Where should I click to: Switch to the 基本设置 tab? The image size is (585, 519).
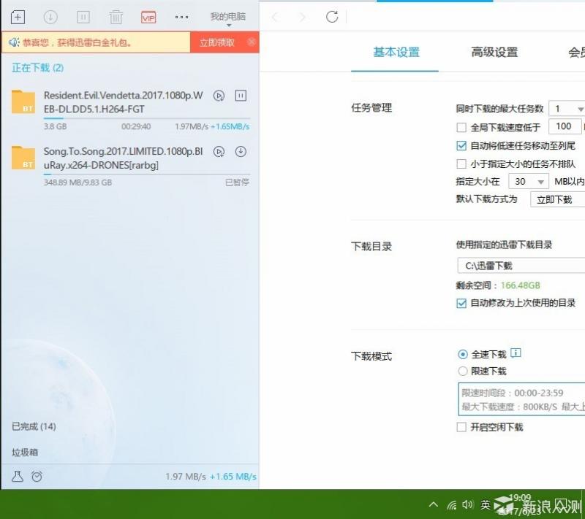pyautogui.click(x=396, y=52)
